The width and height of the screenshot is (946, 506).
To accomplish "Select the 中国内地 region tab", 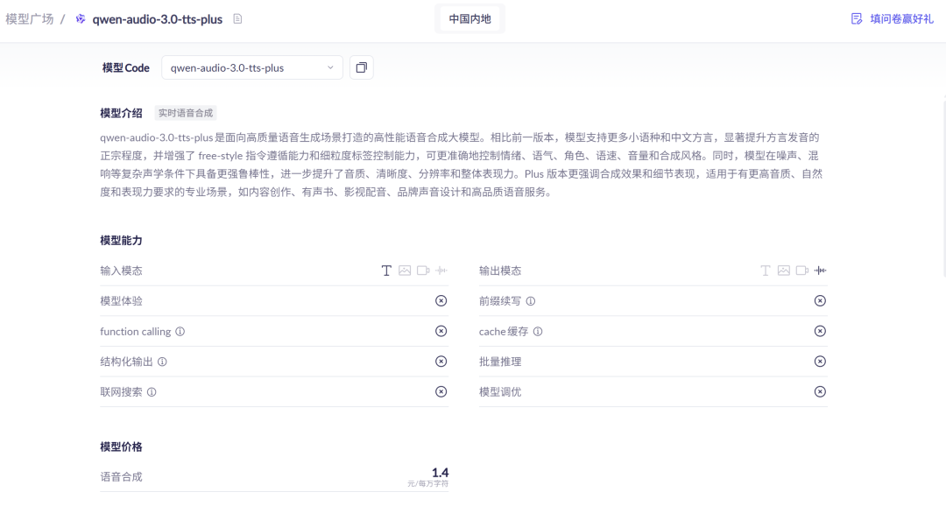I will (470, 19).
